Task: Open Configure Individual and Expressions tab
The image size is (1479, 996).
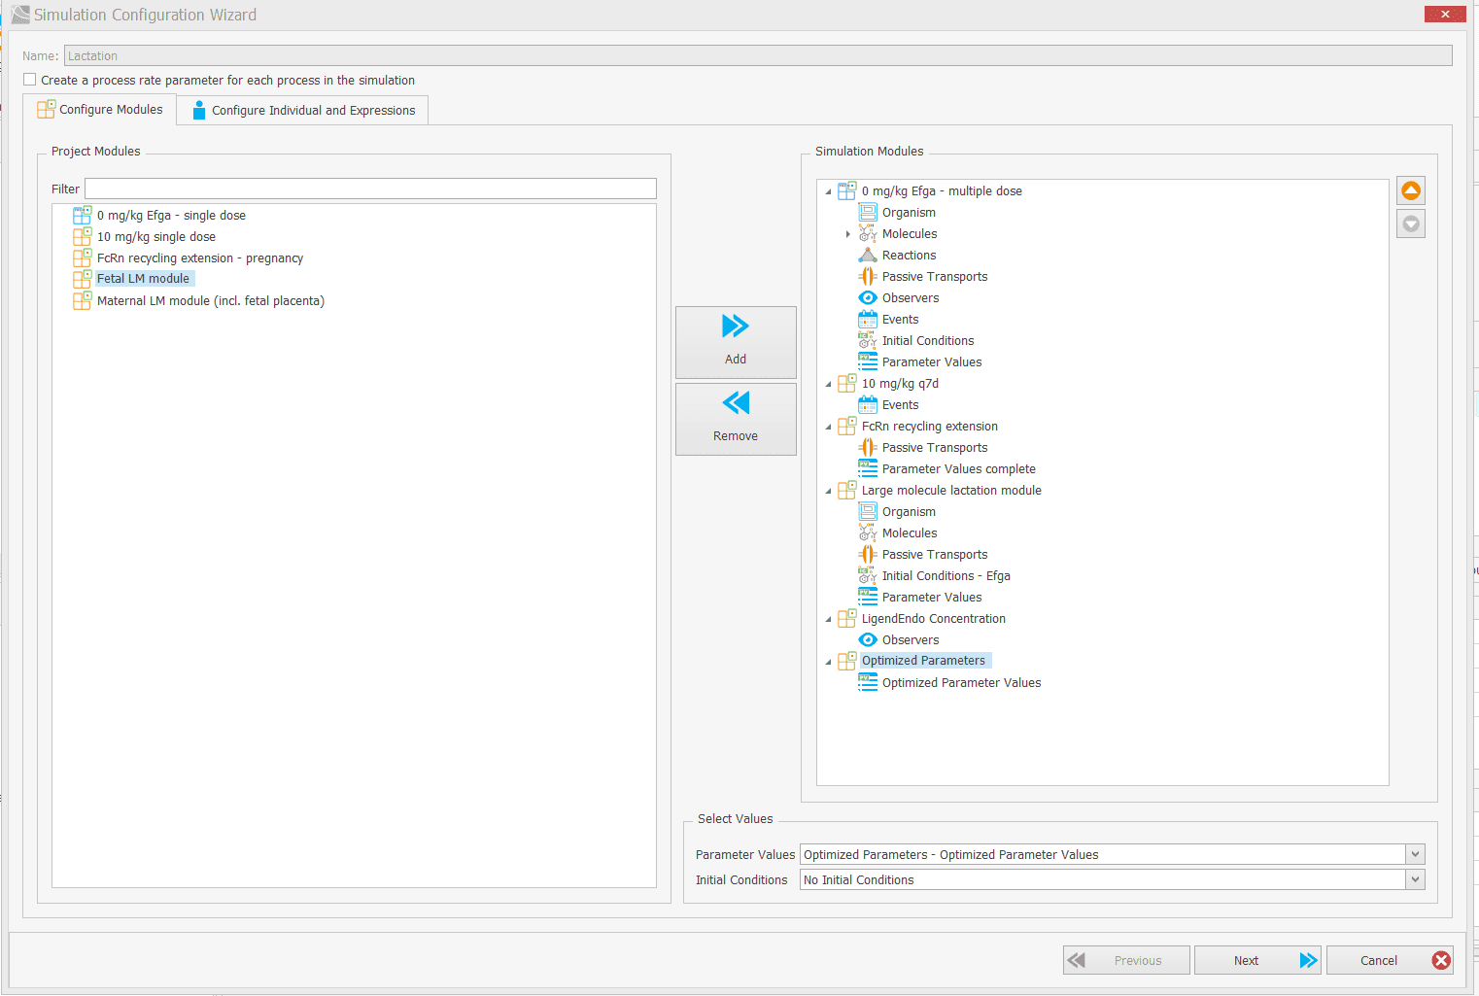Action: [x=303, y=110]
